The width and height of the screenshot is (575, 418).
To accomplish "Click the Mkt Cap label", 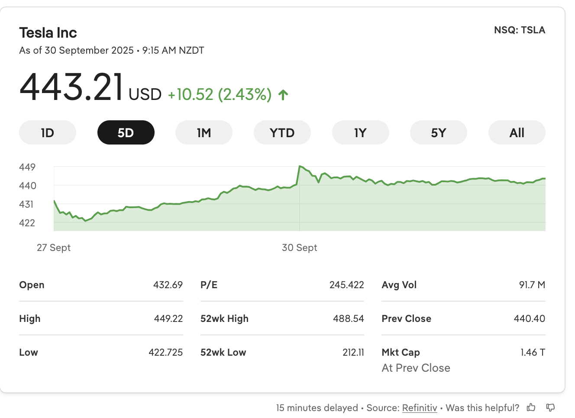I will tap(401, 352).
